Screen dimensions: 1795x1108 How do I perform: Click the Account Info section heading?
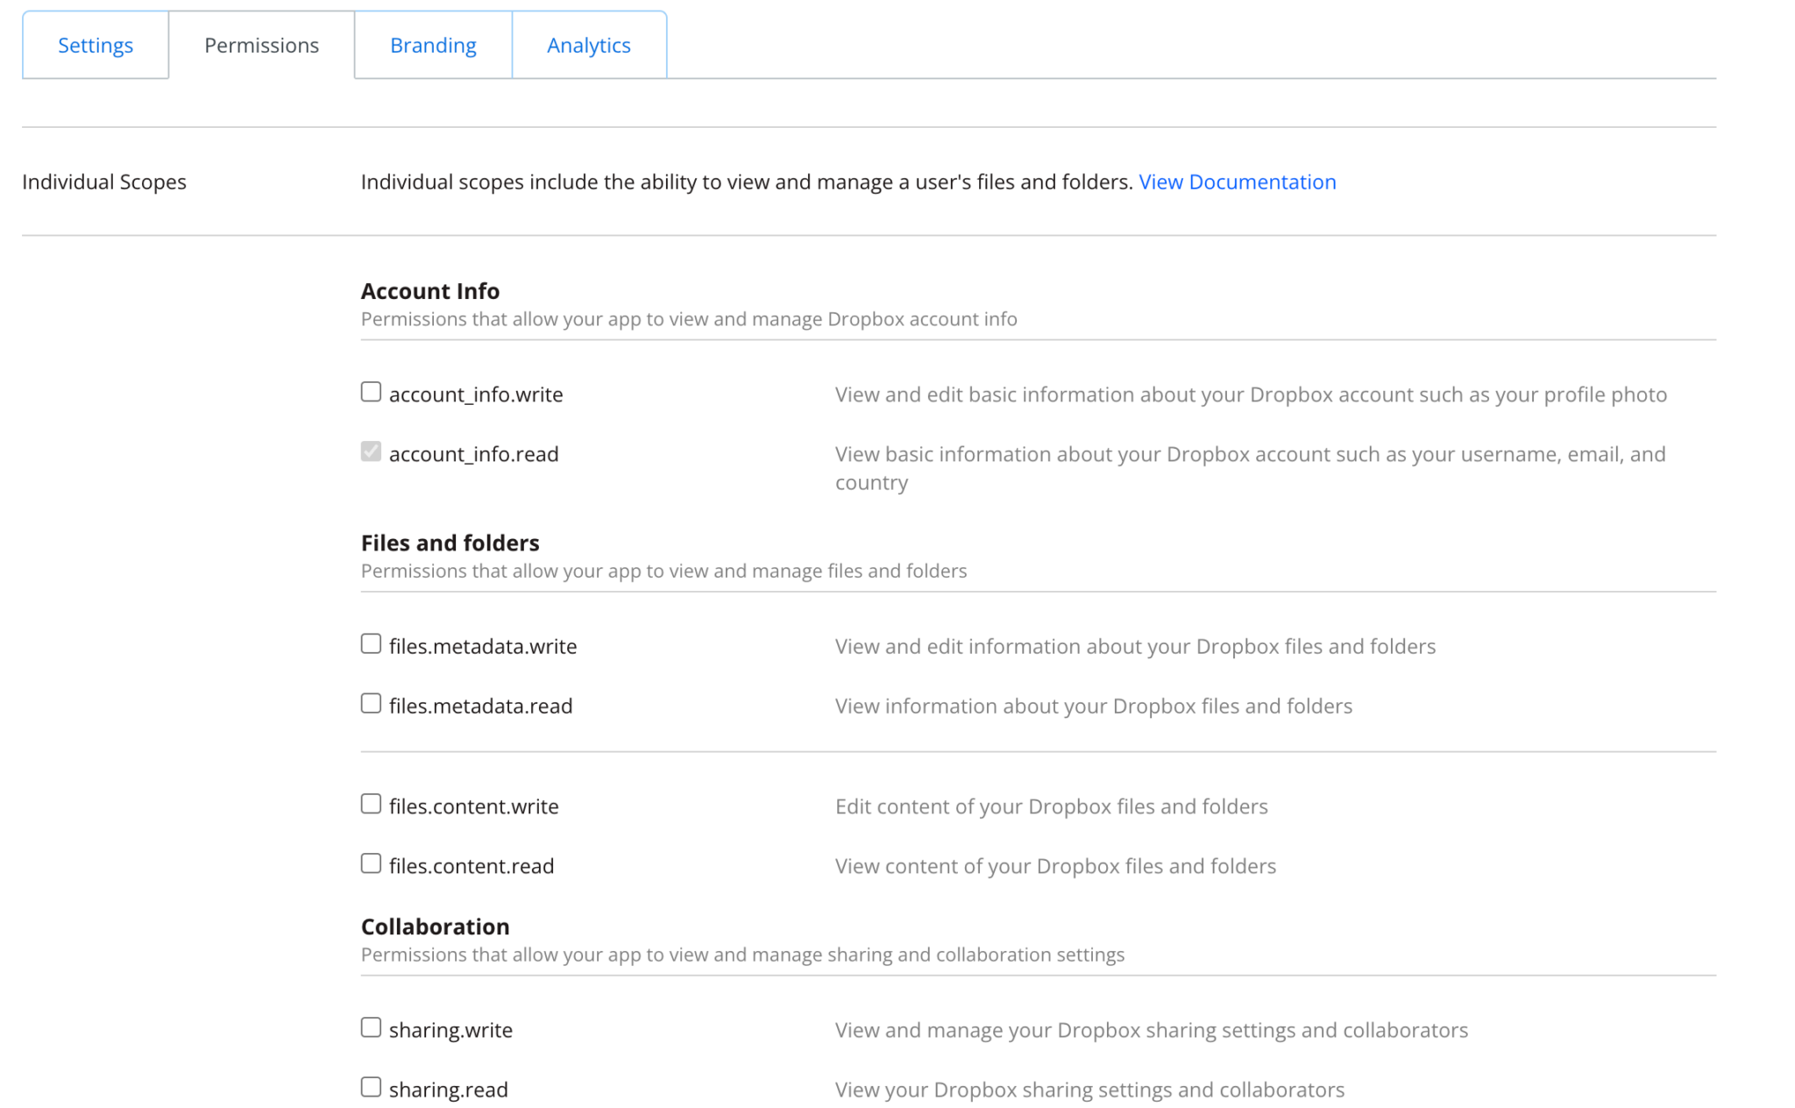coord(429,290)
